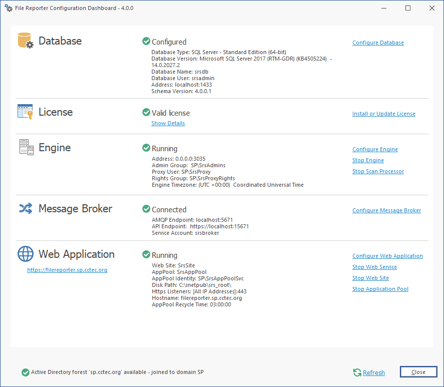Stop the Web Service
Viewport: 444px width, 387px height.
click(374, 267)
